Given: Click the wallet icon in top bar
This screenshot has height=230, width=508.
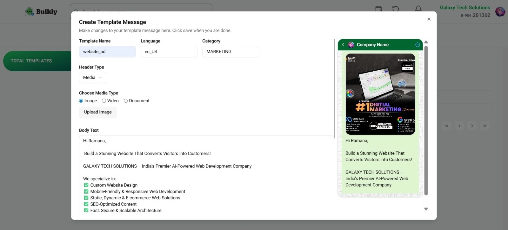Looking at the screenshot, I should coord(379,9).
